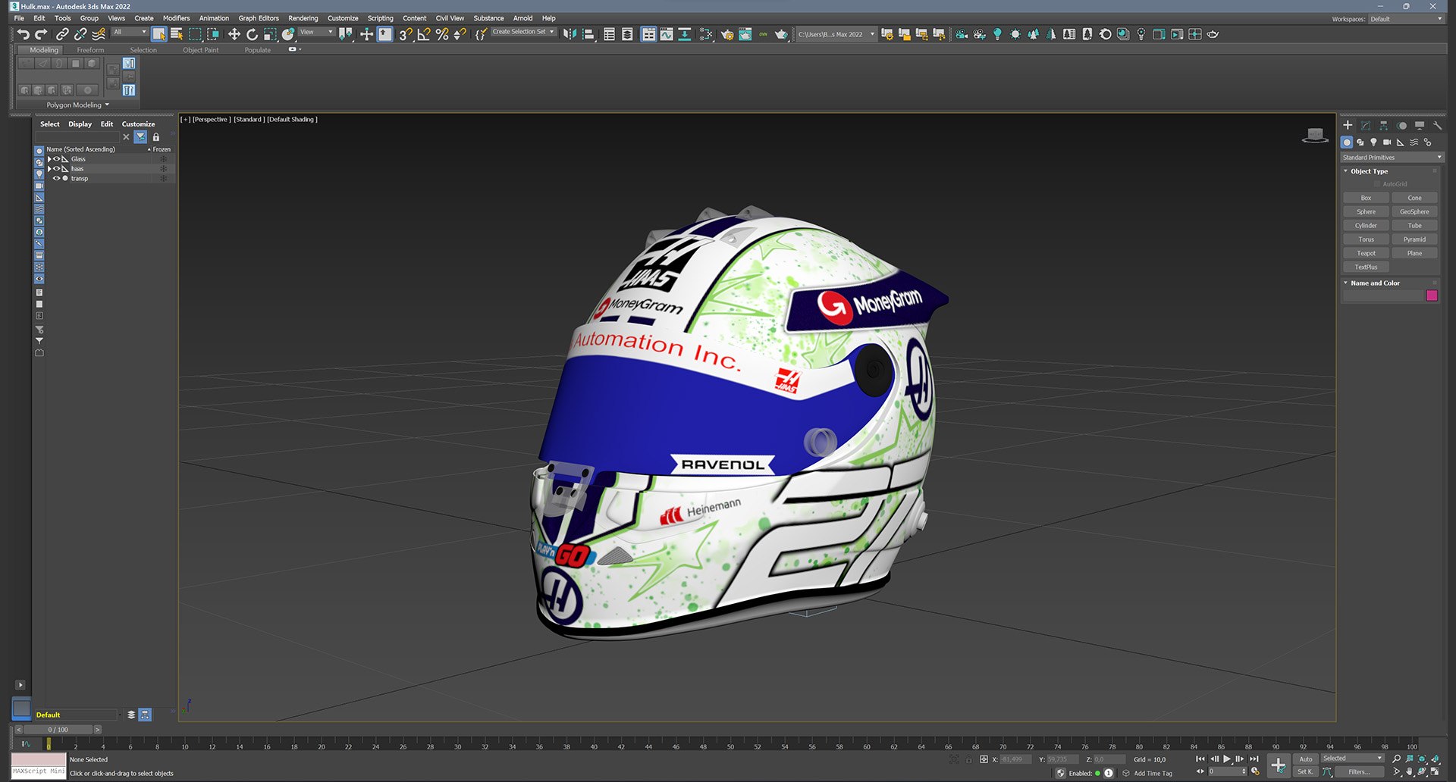Click the time slider 0 / 100 handle
1456x782 pixels.
click(58, 730)
